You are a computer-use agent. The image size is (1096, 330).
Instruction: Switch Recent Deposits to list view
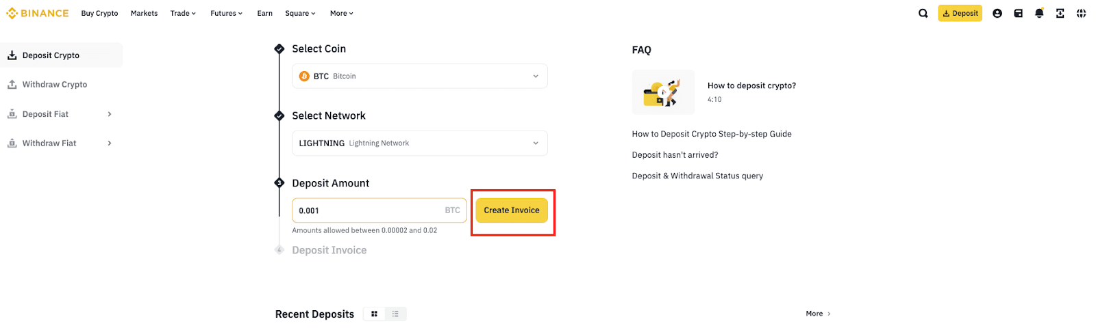pos(395,314)
